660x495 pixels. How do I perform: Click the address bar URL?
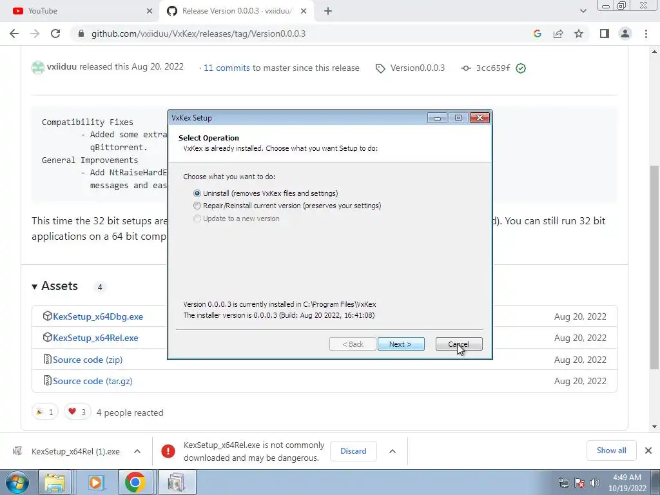click(199, 34)
